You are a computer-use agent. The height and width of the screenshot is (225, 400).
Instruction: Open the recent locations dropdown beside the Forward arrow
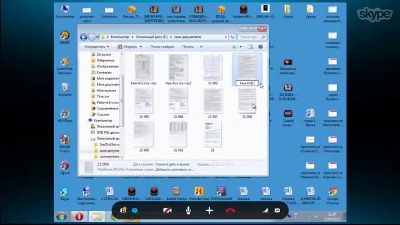(97, 37)
